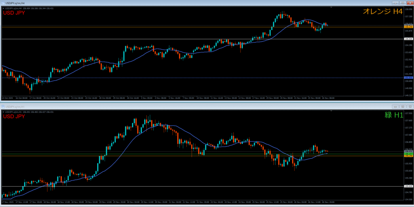Screen dimensions: 414x207
Task: Click the 155.020 price label on H1 chart
Action: click(x=408, y=186)
